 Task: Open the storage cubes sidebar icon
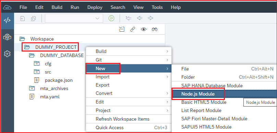7,37
